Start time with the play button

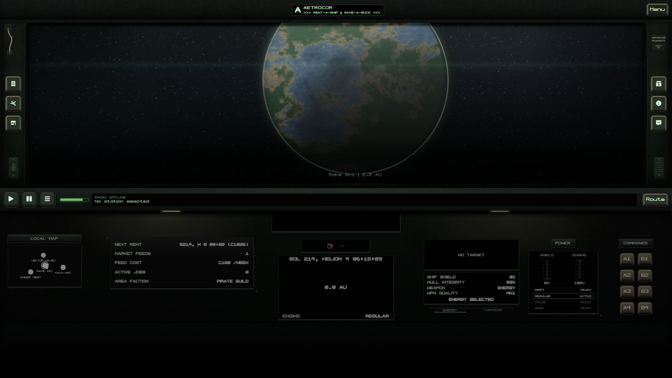[11, 199]
